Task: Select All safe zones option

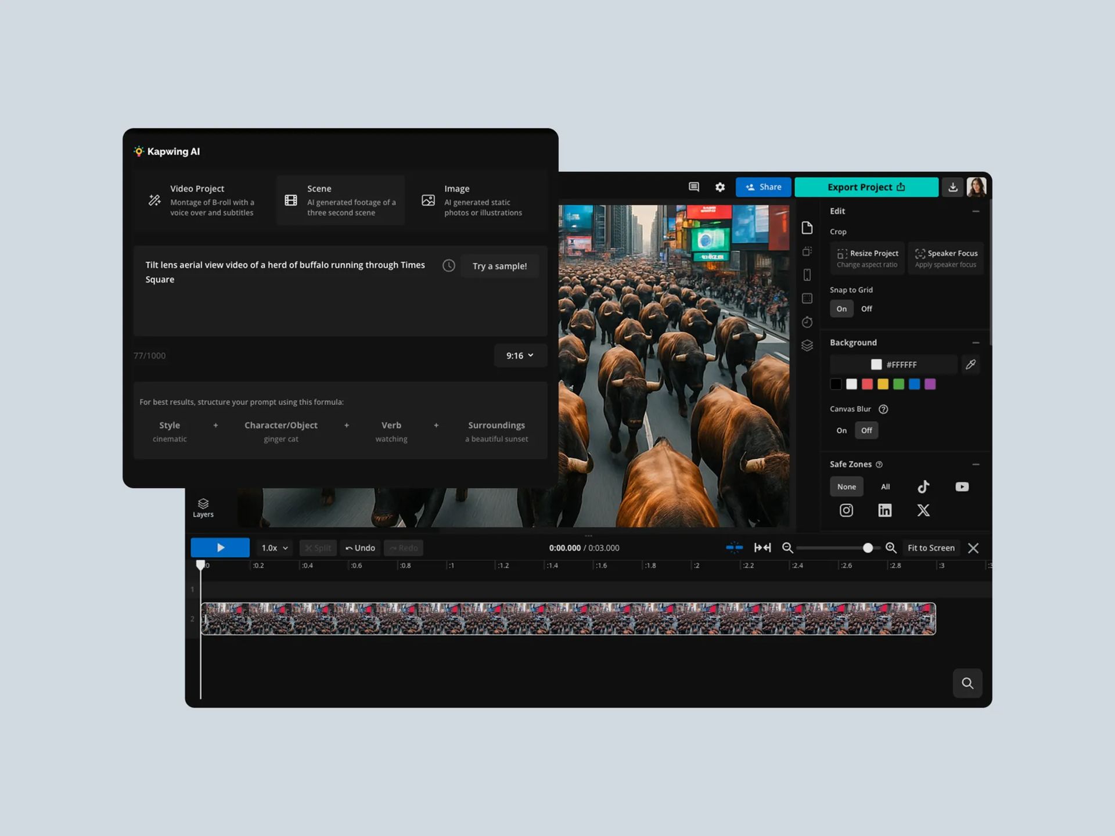Action: [885, 487]
